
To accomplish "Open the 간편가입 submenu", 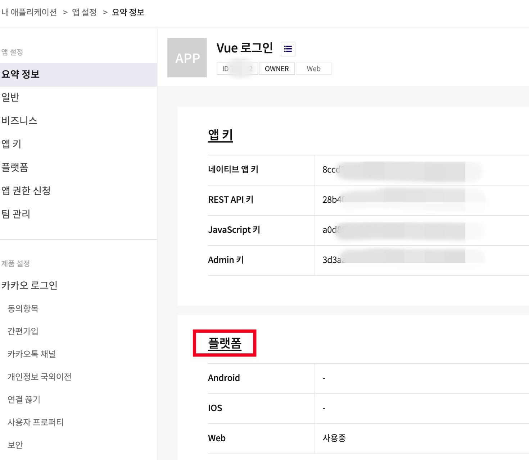I will pos(23,331).
